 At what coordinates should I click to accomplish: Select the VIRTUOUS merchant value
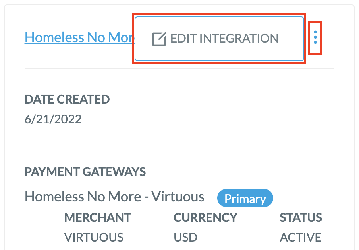tap(94, 237)
